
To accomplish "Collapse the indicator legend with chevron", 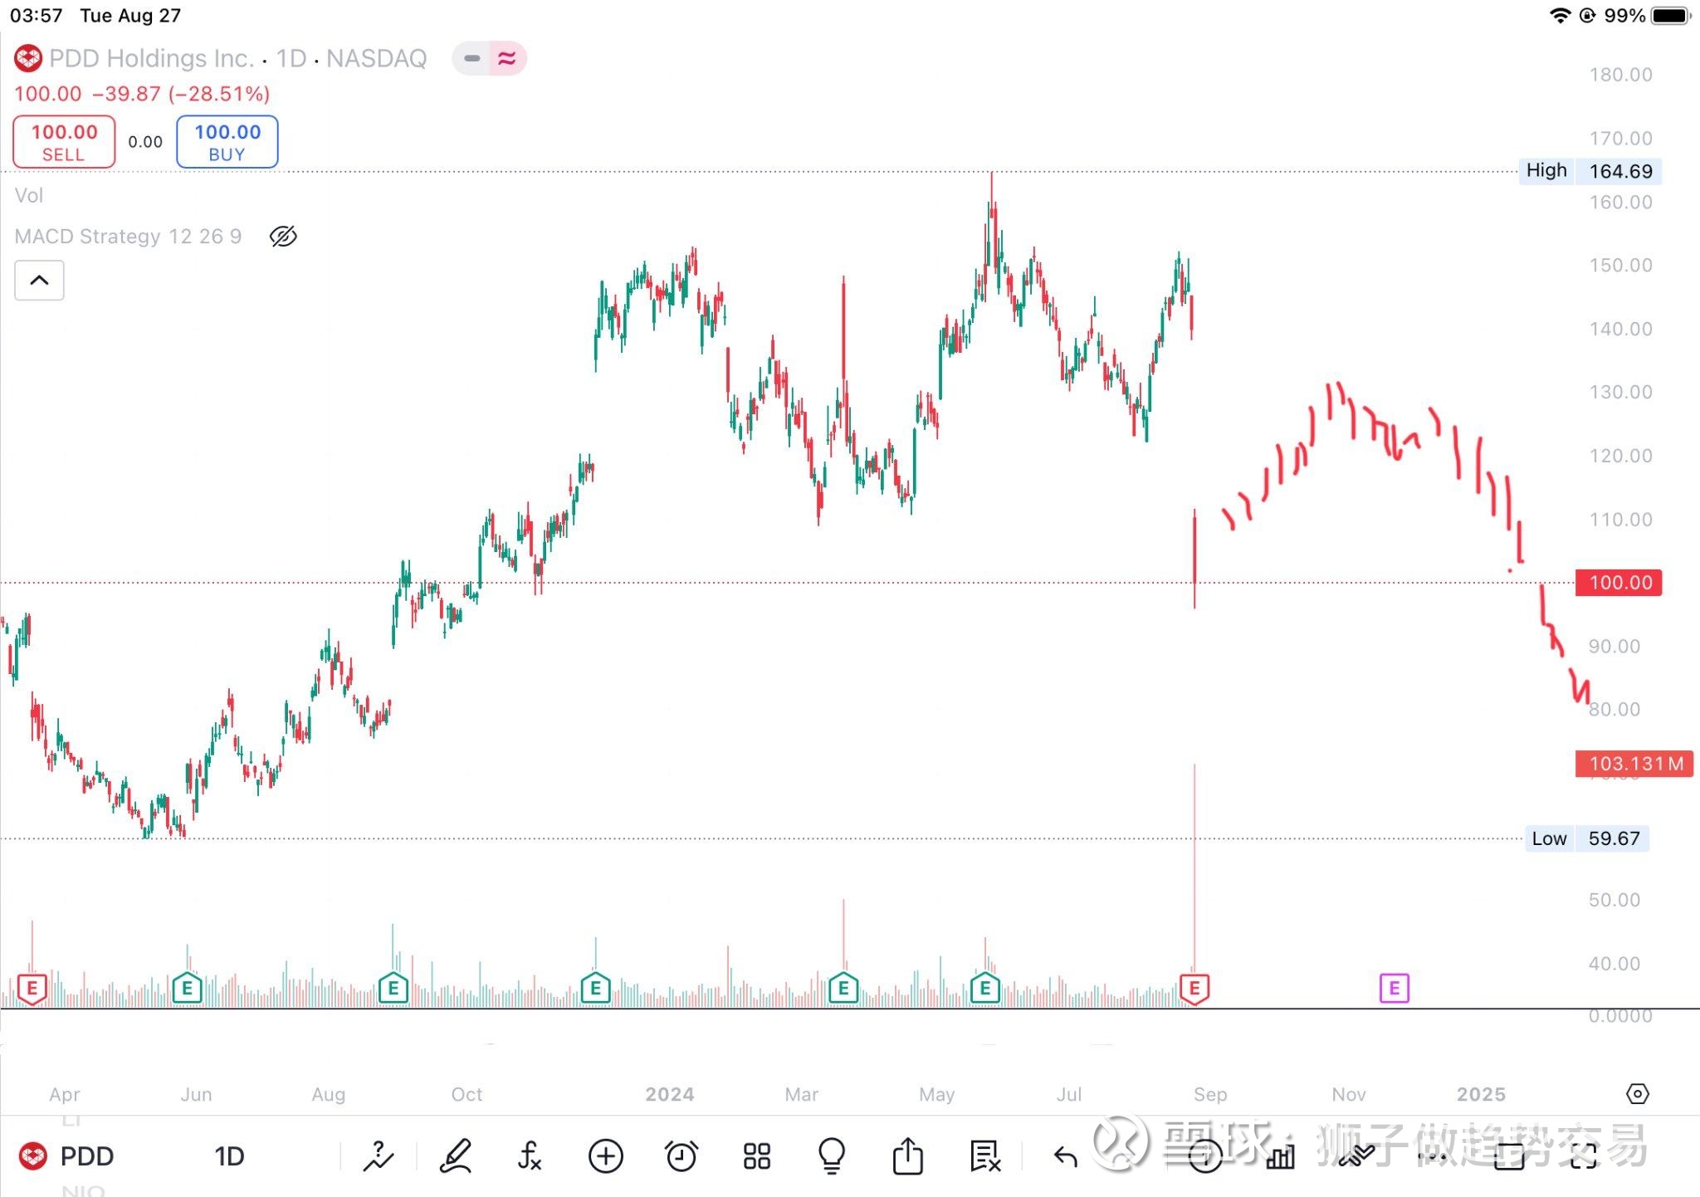I will pos(39,281).
